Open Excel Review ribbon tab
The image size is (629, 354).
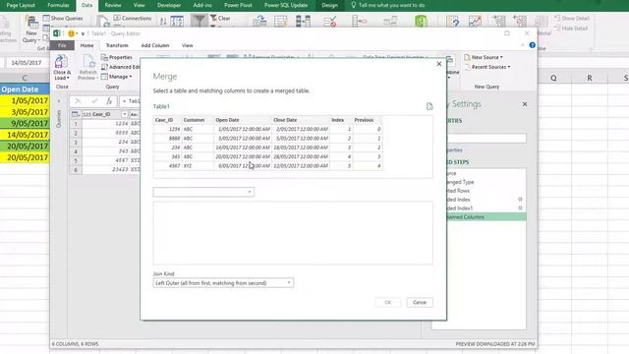pyautogui.click(x=113, y=5)
